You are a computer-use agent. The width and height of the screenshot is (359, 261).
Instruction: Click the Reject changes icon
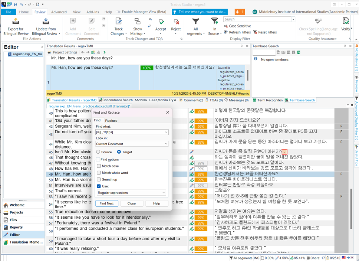click(176, 21)
